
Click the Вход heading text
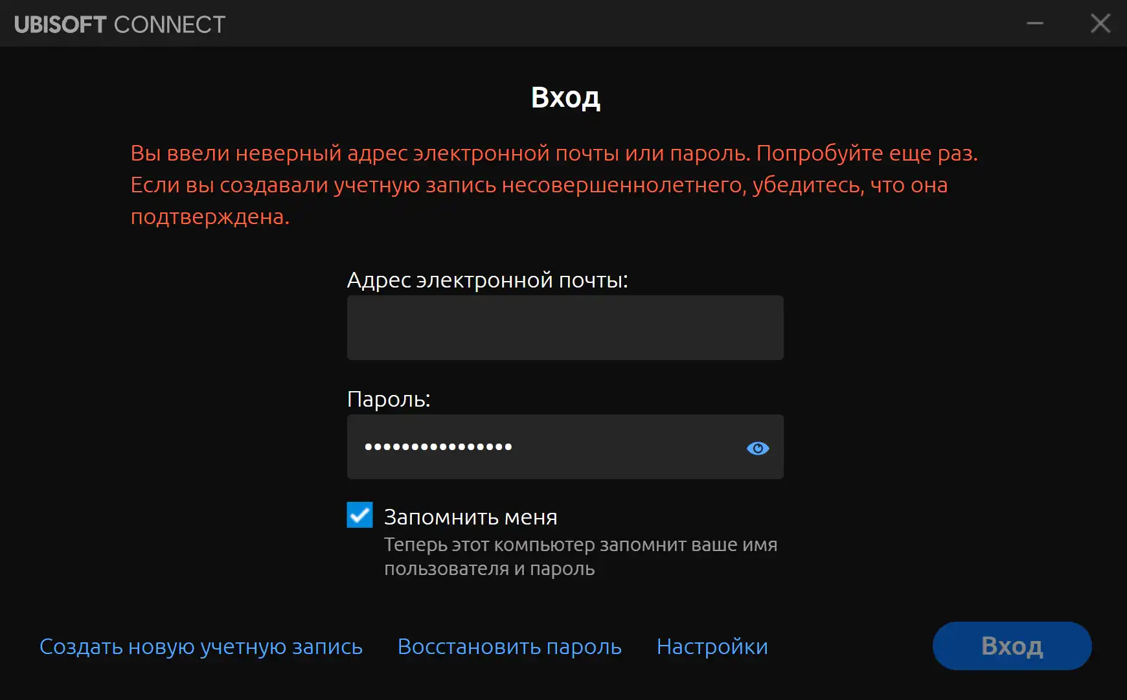[x=565, y=98]
